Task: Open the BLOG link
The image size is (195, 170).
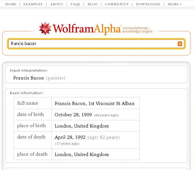Action: click(93, 4)
